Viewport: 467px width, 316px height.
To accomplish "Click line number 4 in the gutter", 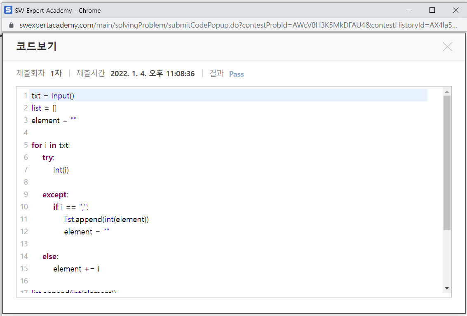I will 26,133.
